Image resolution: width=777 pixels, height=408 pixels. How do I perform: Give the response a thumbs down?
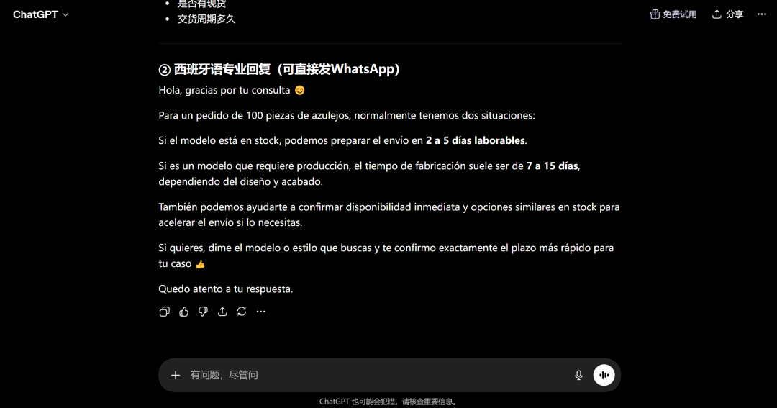click(x=203, y=312)
